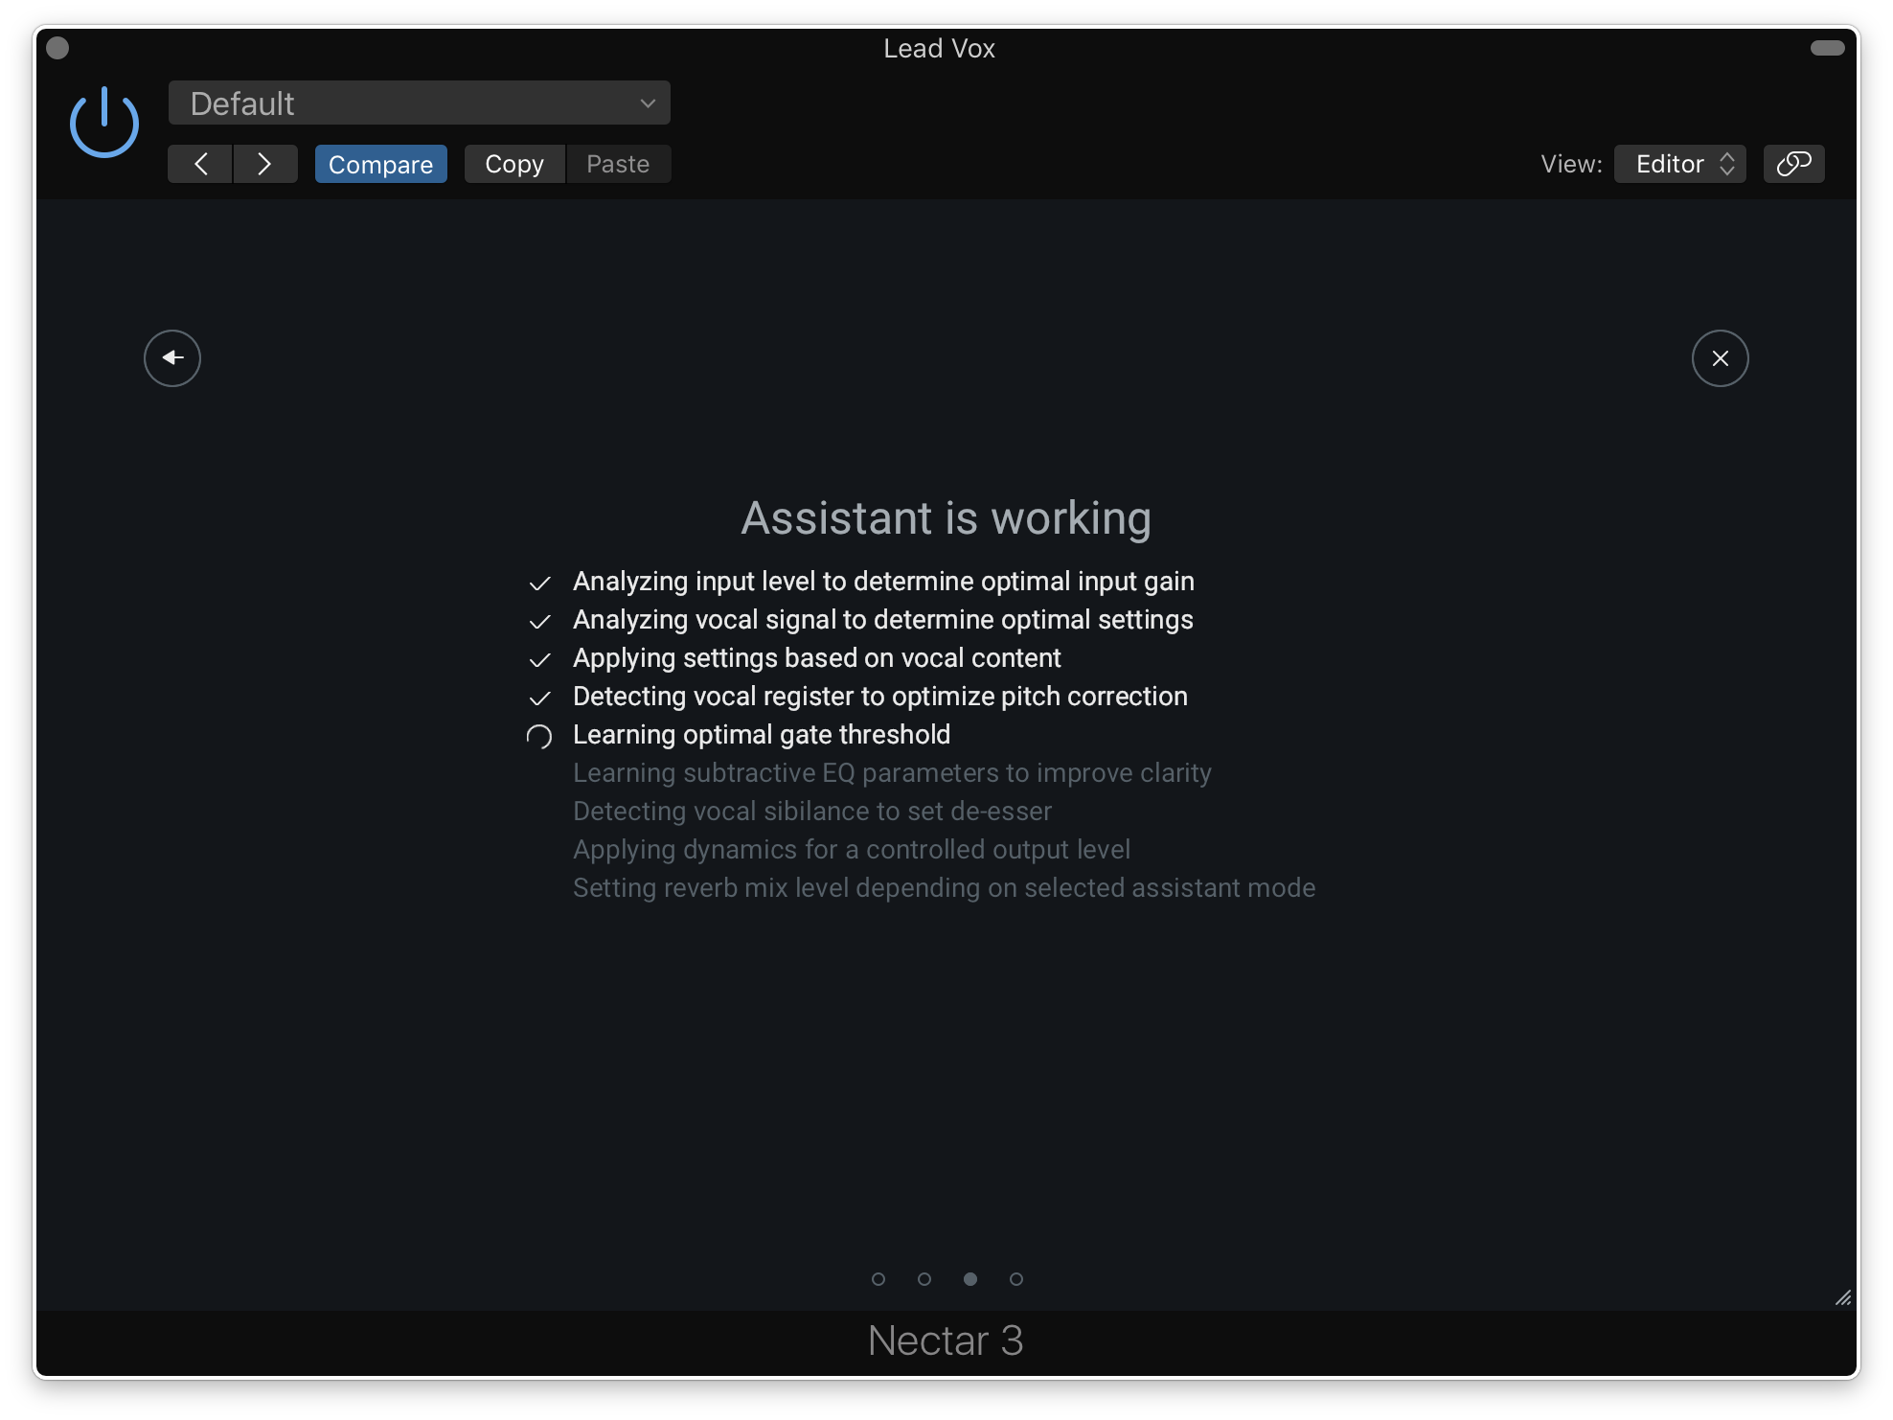
Task: Click "Analyzing vocal signal to determine optimal settings"
Action: 883,620
